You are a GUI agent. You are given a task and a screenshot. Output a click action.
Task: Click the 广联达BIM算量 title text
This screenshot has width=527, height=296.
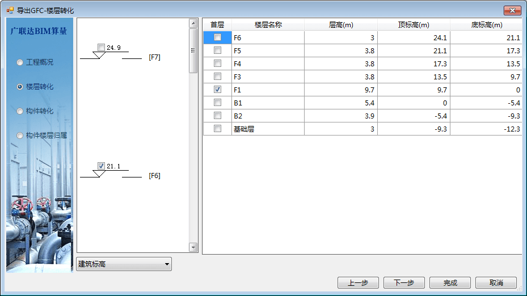click(x=39, y=31)
